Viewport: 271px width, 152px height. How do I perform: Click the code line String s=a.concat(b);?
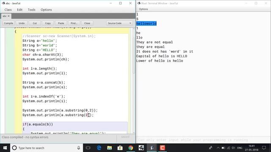44,83
